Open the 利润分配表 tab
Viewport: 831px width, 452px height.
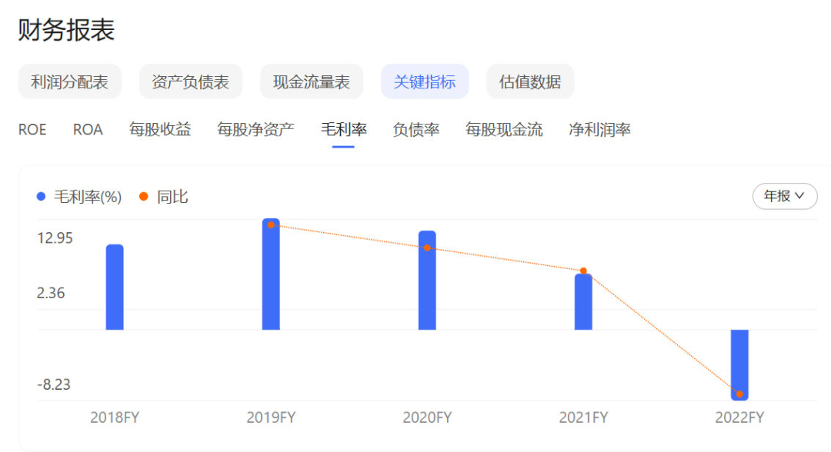[x=69, y=81]
